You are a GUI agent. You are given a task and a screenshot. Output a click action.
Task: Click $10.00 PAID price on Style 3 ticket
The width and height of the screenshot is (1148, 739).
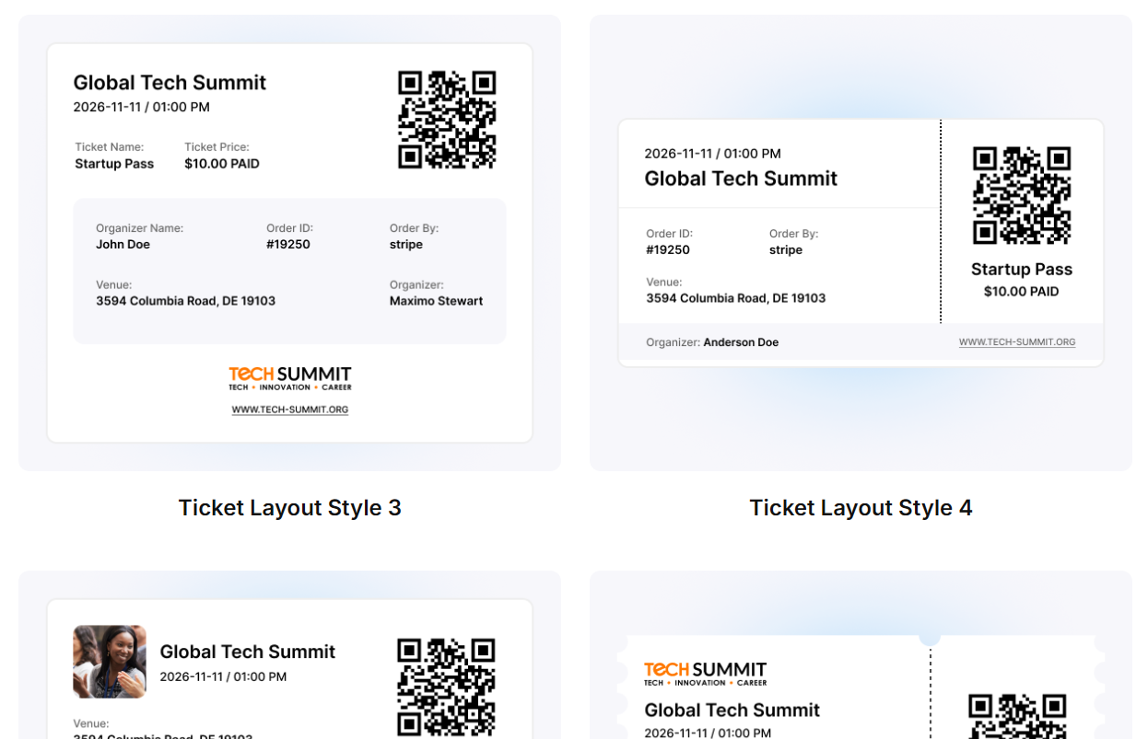click(222, 164)
